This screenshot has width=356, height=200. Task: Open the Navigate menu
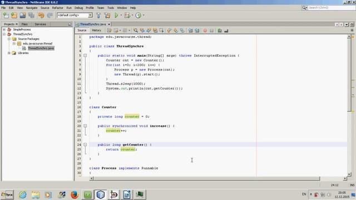point(32,8)
